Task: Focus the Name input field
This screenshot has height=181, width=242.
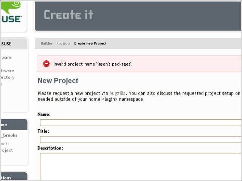Action: pos(140,123)
